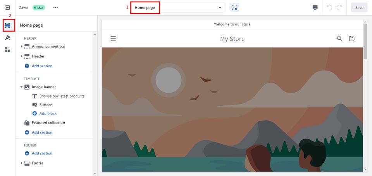Viewport: 372px width, 176px height.
Task: Select the Buttons block
Action: 46,105
